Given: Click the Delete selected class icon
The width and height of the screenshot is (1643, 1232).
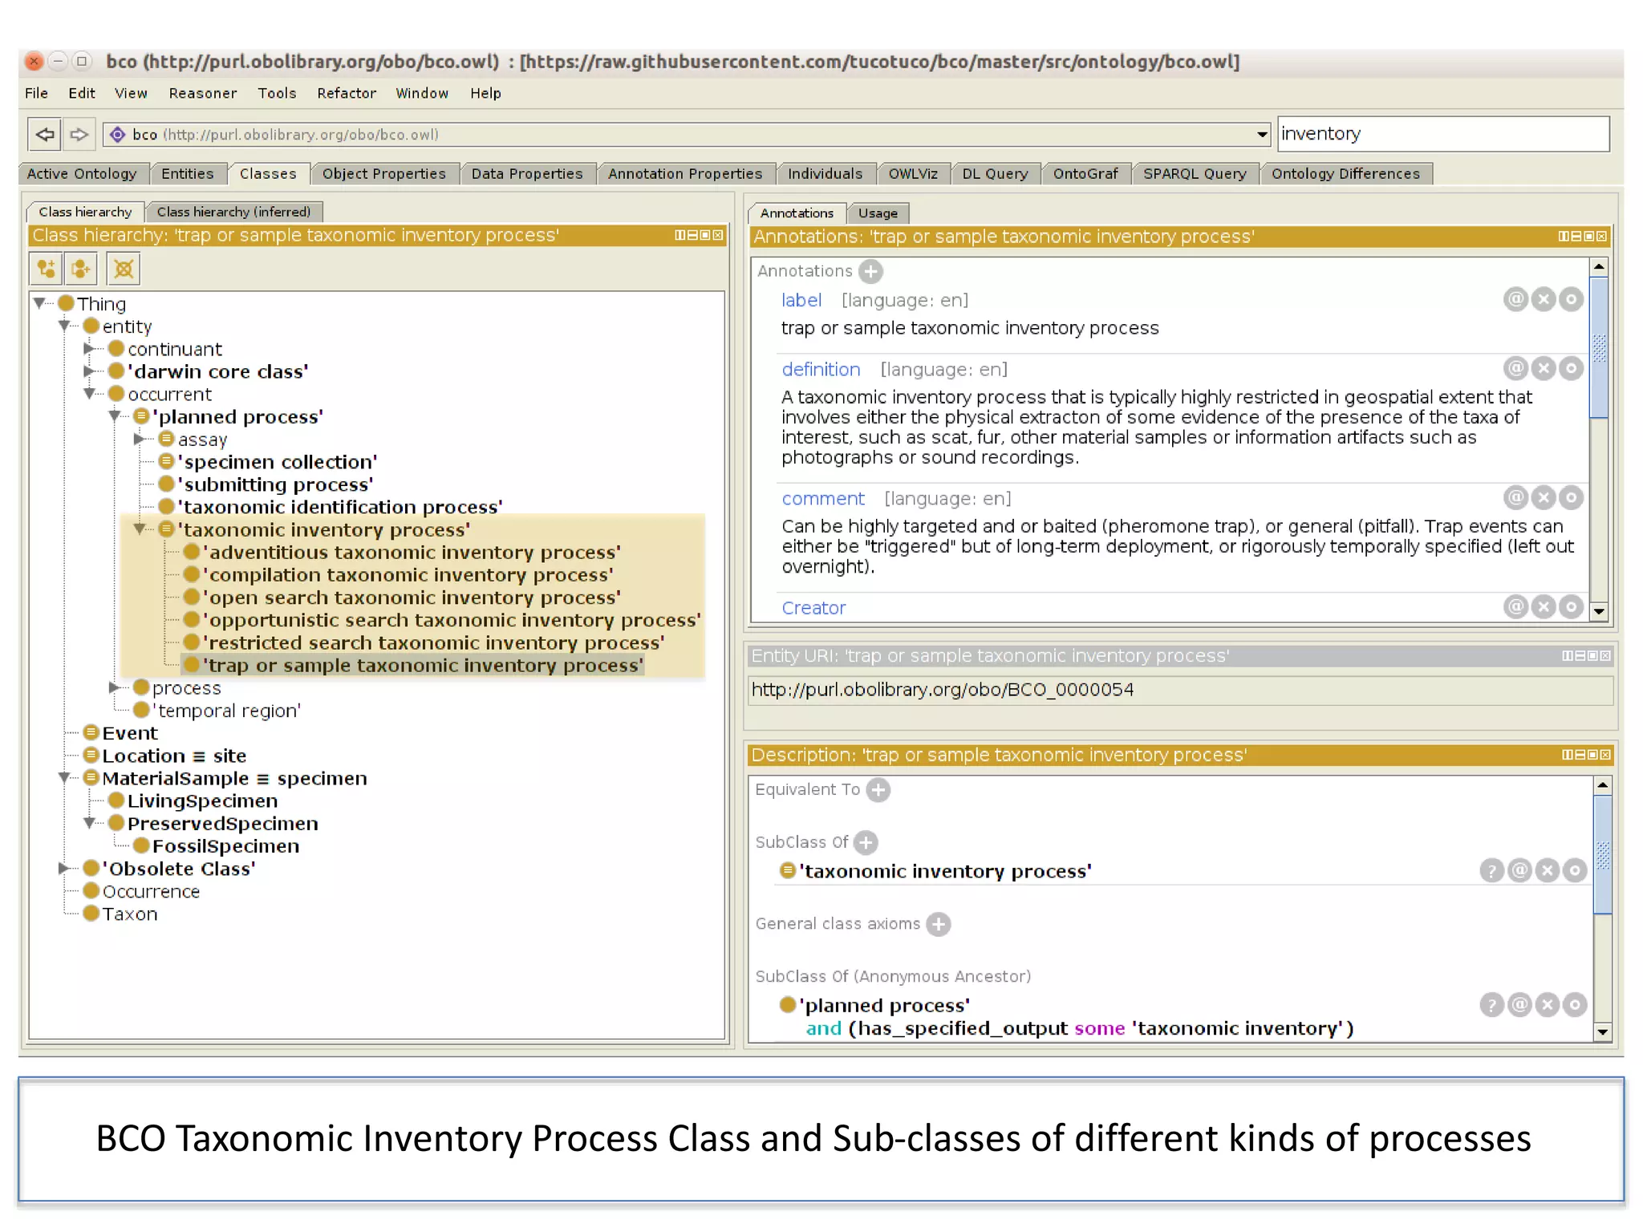Looking at the screenshot, I should tap(124, 269).
